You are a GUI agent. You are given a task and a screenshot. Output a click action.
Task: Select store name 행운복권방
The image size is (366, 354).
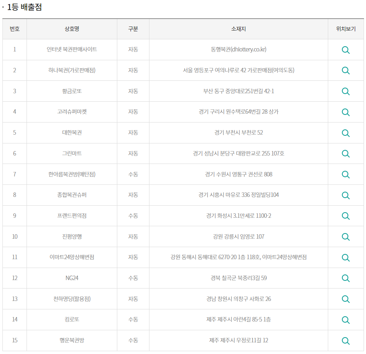72,340
